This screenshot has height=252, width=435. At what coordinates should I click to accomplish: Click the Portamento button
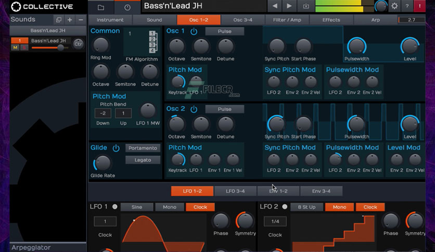[x=143, y=148]
